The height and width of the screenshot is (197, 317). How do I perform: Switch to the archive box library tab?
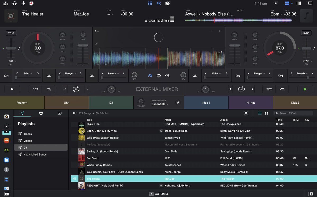pos(41,113)
